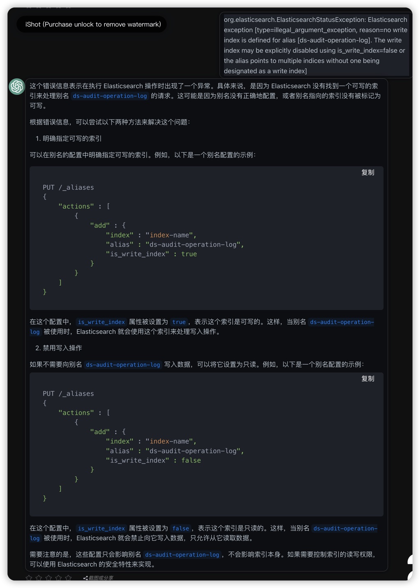
Task: Click the iShot watermark banner
Action: point(93,25)
